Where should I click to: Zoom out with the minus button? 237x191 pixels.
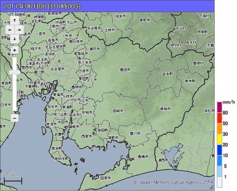(14, 118)
